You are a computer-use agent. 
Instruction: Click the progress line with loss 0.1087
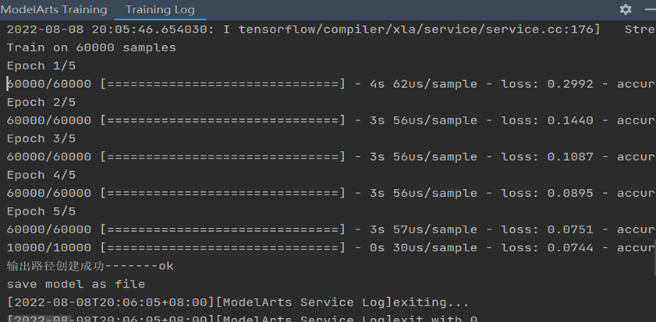[312, 157]
